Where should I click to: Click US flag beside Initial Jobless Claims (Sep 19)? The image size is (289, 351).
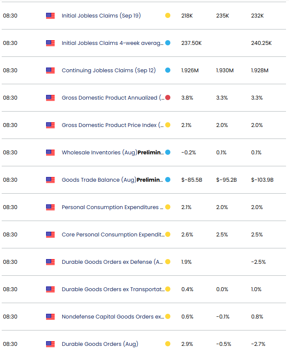tap(50, 16)
